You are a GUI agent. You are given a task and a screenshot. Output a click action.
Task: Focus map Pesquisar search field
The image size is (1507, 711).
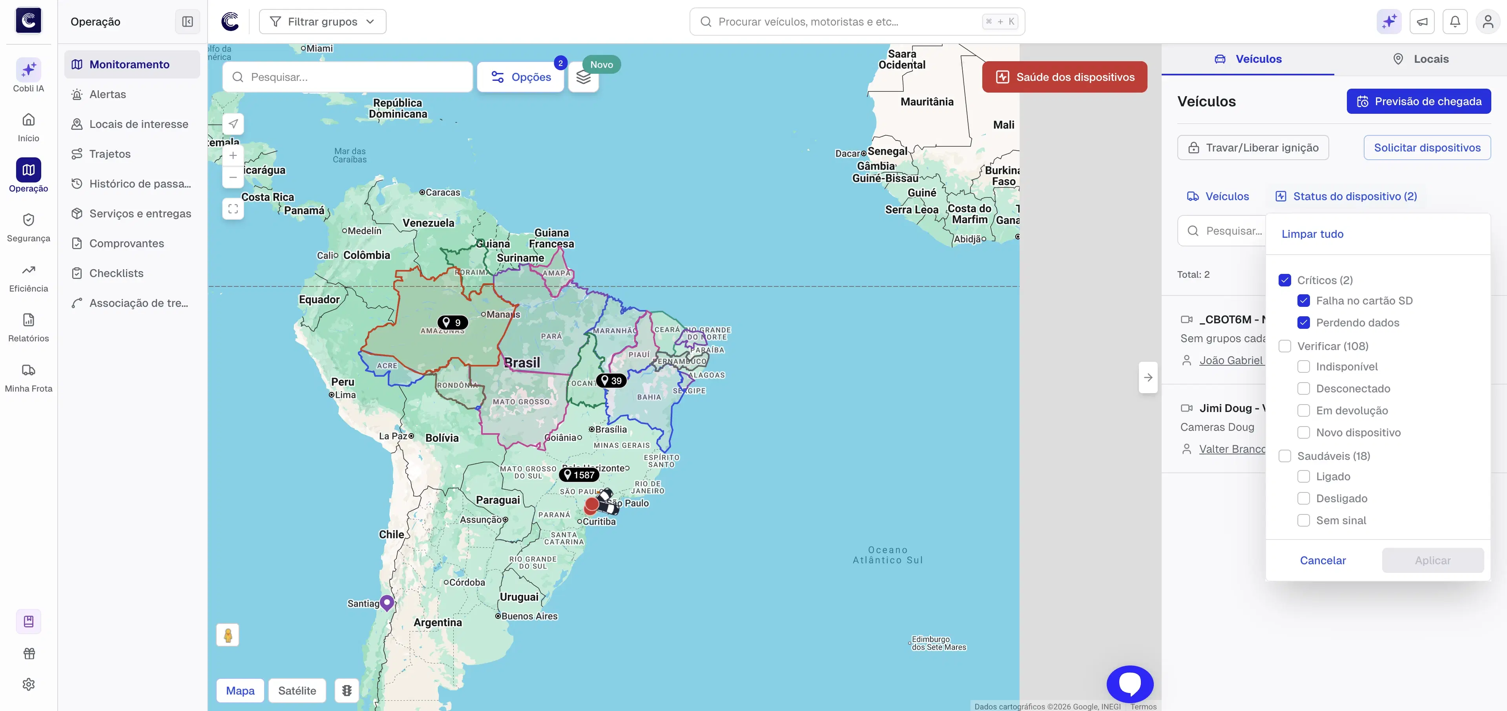(347, 77)
